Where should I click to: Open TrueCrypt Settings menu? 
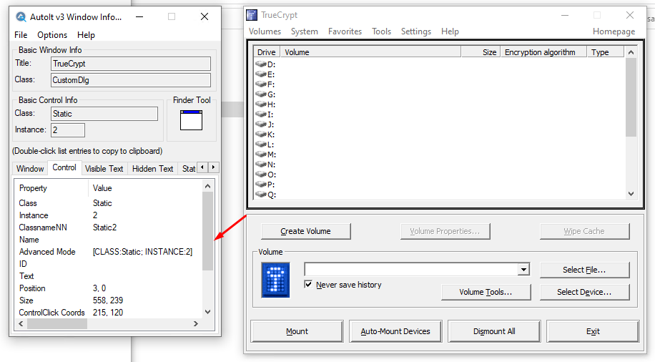[416, 31]
